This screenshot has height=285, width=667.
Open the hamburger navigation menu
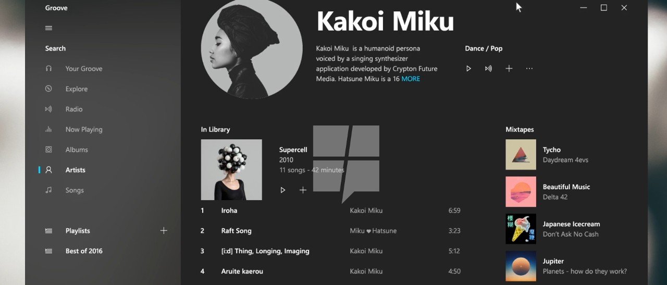coord(48,28)
